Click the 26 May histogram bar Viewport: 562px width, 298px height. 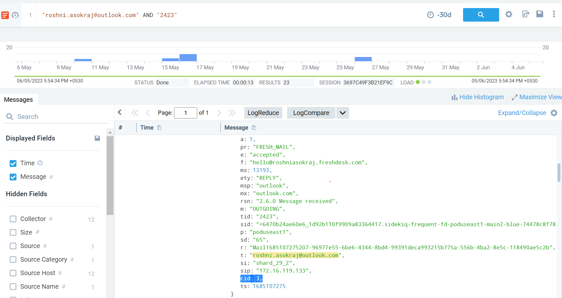click(x=363, y=59)
